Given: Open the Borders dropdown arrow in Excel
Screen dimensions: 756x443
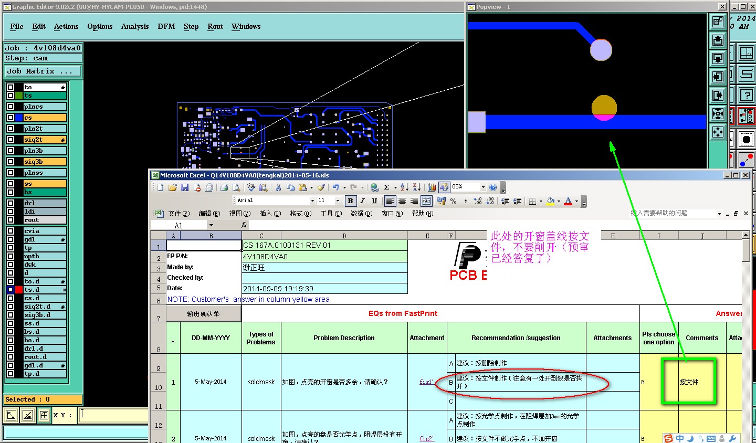Looking at the screenshot, I should pyautogui.click(x=541, y=201).
